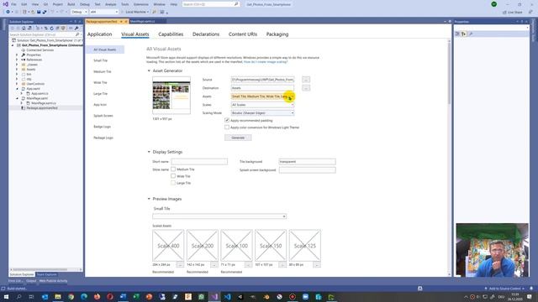The image size is (538, 302).
Task: Open the Small Tile preview dropdown
Action: tap(219, 216)
